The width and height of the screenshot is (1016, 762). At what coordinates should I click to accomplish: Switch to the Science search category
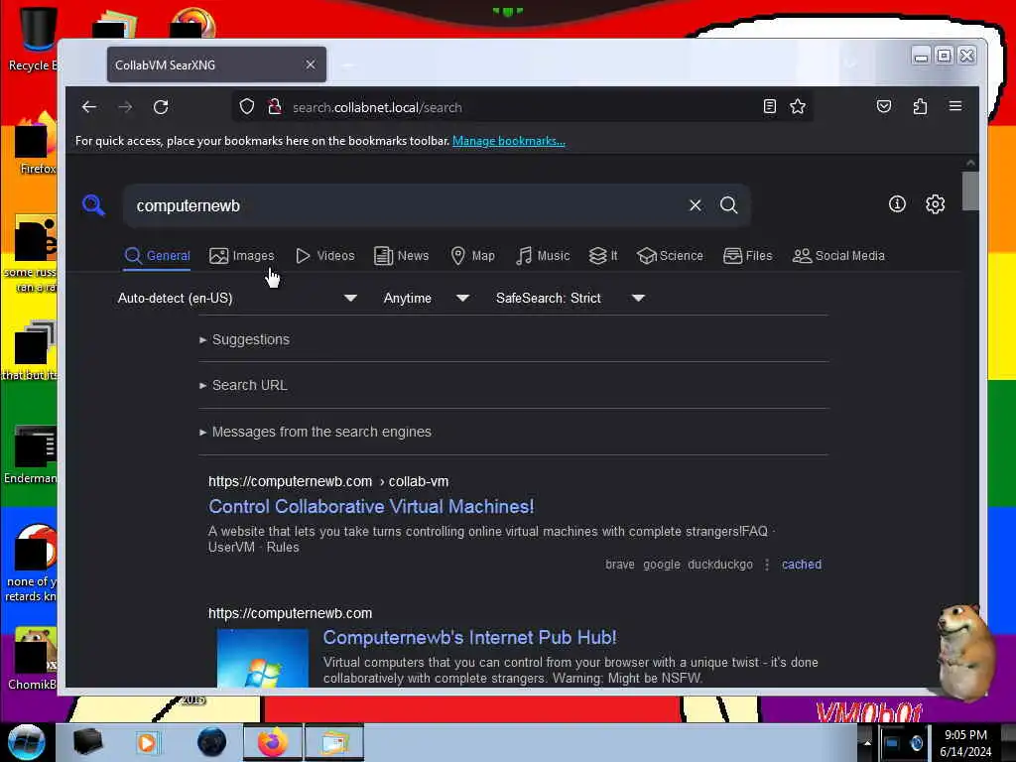click(670, 256)
